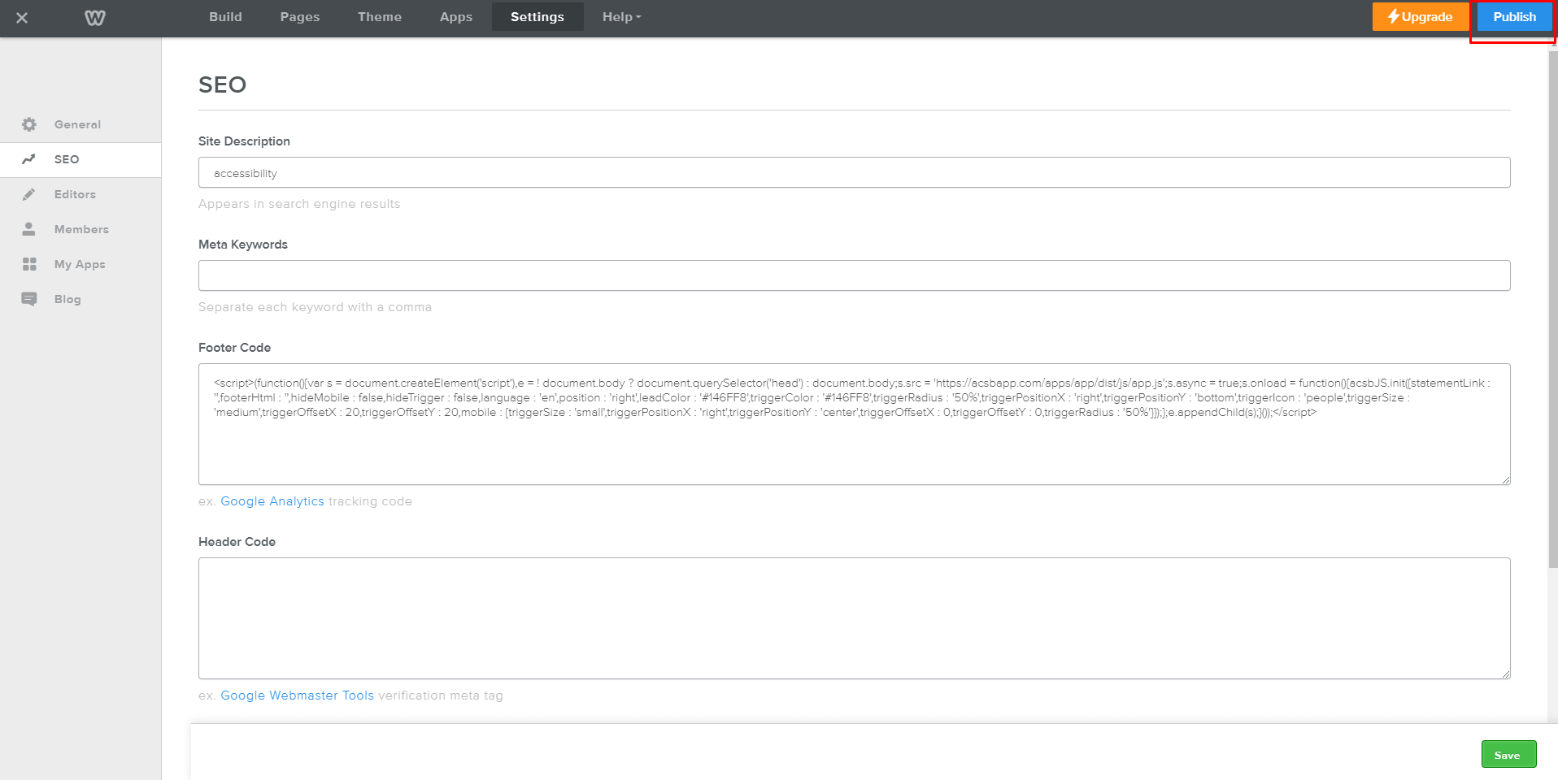Select the Members person icon
This screenshot has height=780, width=1558.
(28, 228)
